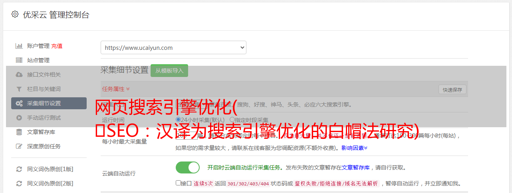
Task: Click the 云端自动运行 row label
Action: pyautogui.click(x=119, y=173)
